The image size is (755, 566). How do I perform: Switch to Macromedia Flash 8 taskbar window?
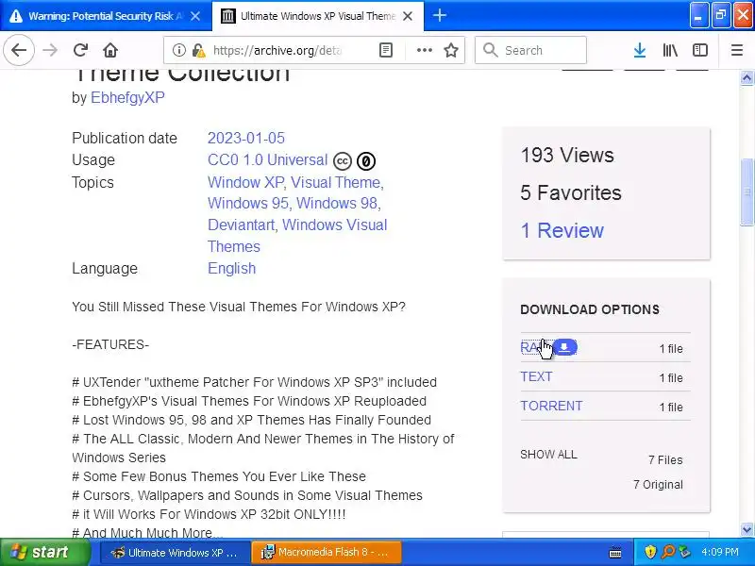(x=326, y=552)
